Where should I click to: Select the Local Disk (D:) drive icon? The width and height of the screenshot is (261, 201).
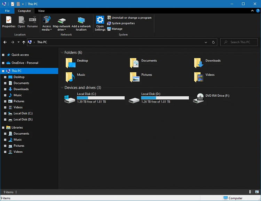pyautogui.click(x=134, y=100)
